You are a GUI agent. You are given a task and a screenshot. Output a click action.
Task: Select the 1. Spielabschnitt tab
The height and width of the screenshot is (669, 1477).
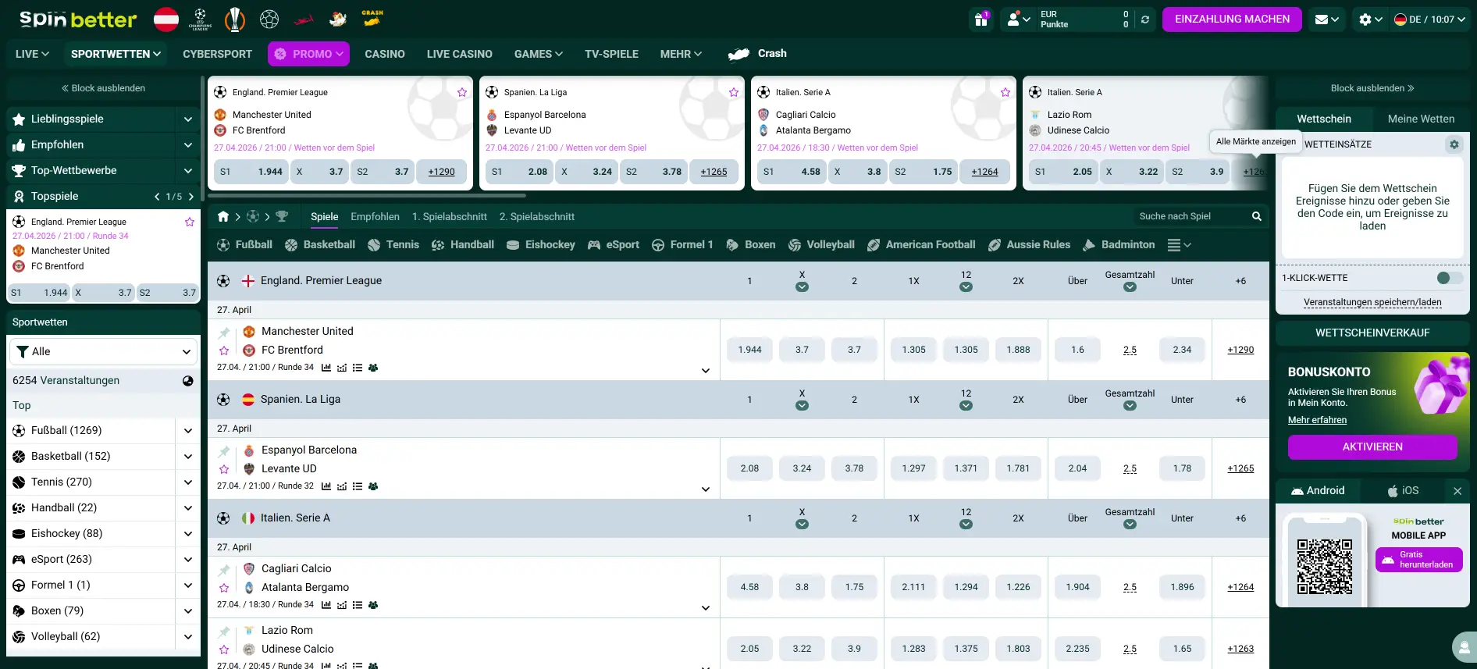click(x=450, y=216)
